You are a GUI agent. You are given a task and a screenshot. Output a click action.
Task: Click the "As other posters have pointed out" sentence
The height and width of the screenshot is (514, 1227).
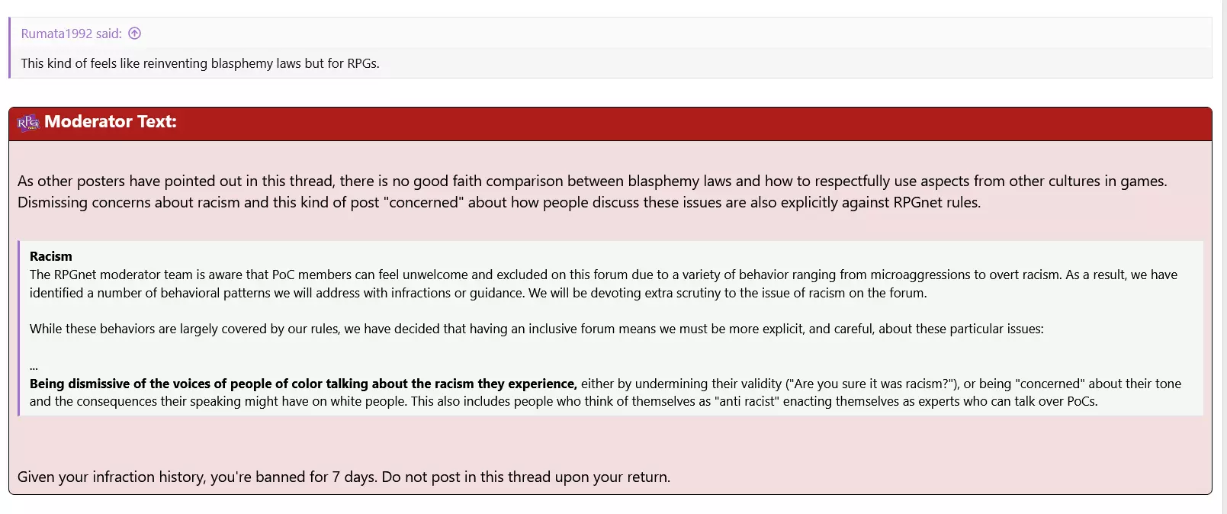592,182
